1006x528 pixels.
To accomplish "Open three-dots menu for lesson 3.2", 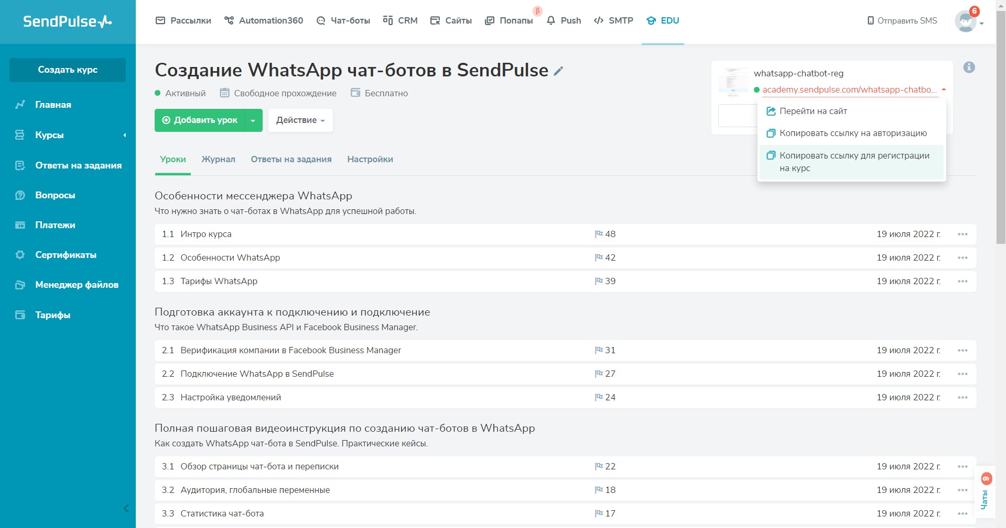I will click(x=962, y=490).
